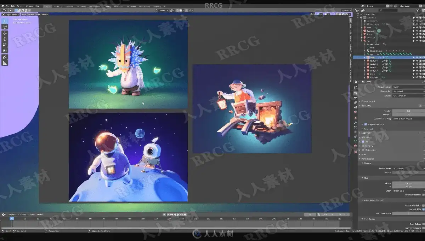Screen dimensions: 425x241
Task: Open the viewport Add menu
Action: [x=38, y=14]
